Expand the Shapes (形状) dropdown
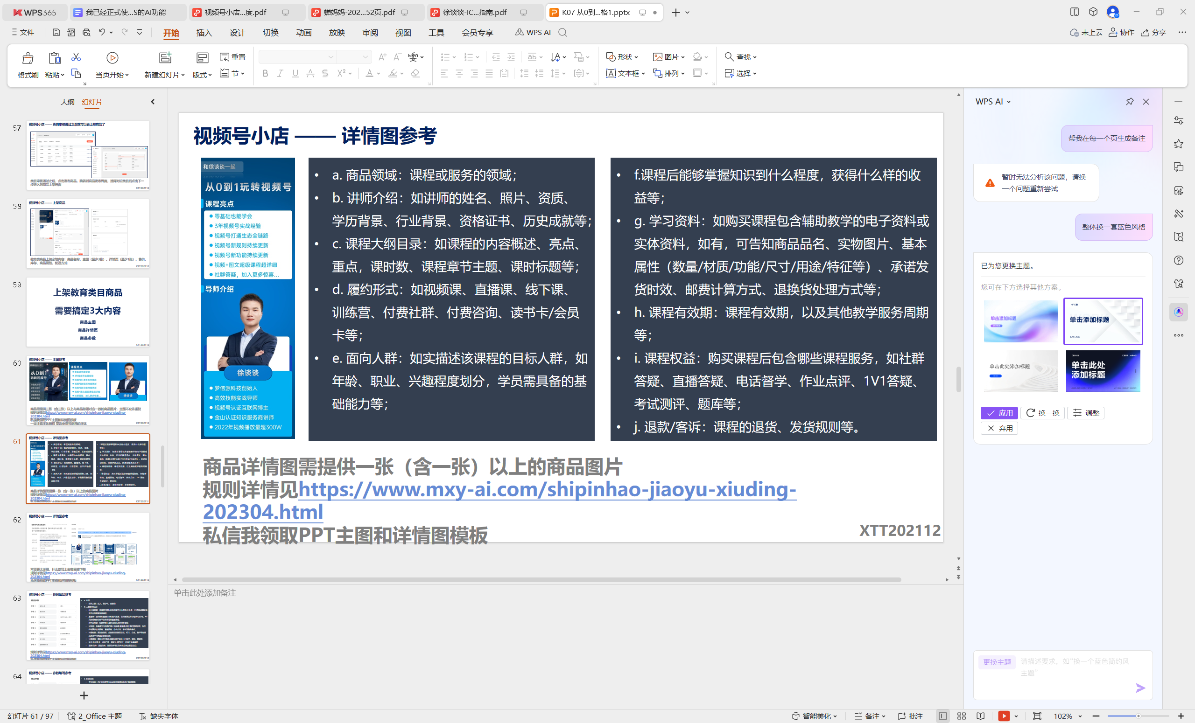The image size is (1195, 723). [x=636, y=57]
